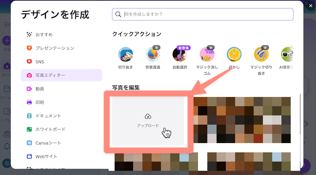Click the 動画 video icon
The image size is (316, 175).
tap(29, 89)
